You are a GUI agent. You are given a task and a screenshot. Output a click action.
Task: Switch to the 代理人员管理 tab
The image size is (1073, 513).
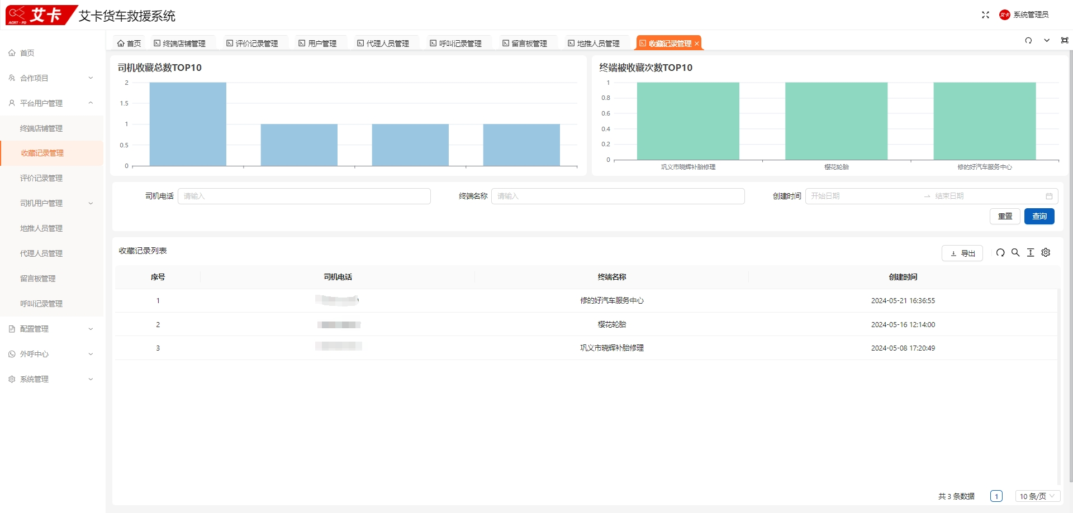(x=383, y=44)
